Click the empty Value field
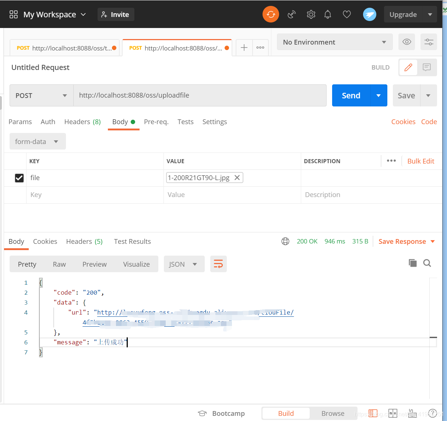Screen dimensions: 447x421 (232, 195)
